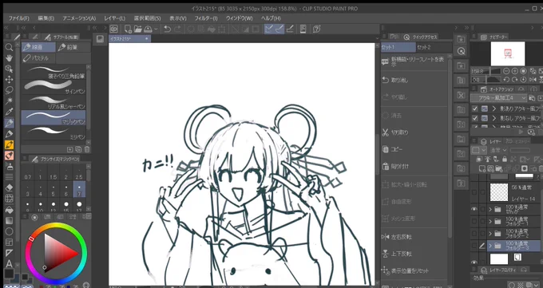
Task: Show the フォルダー 1 layer folder
Action: (474, 221)
